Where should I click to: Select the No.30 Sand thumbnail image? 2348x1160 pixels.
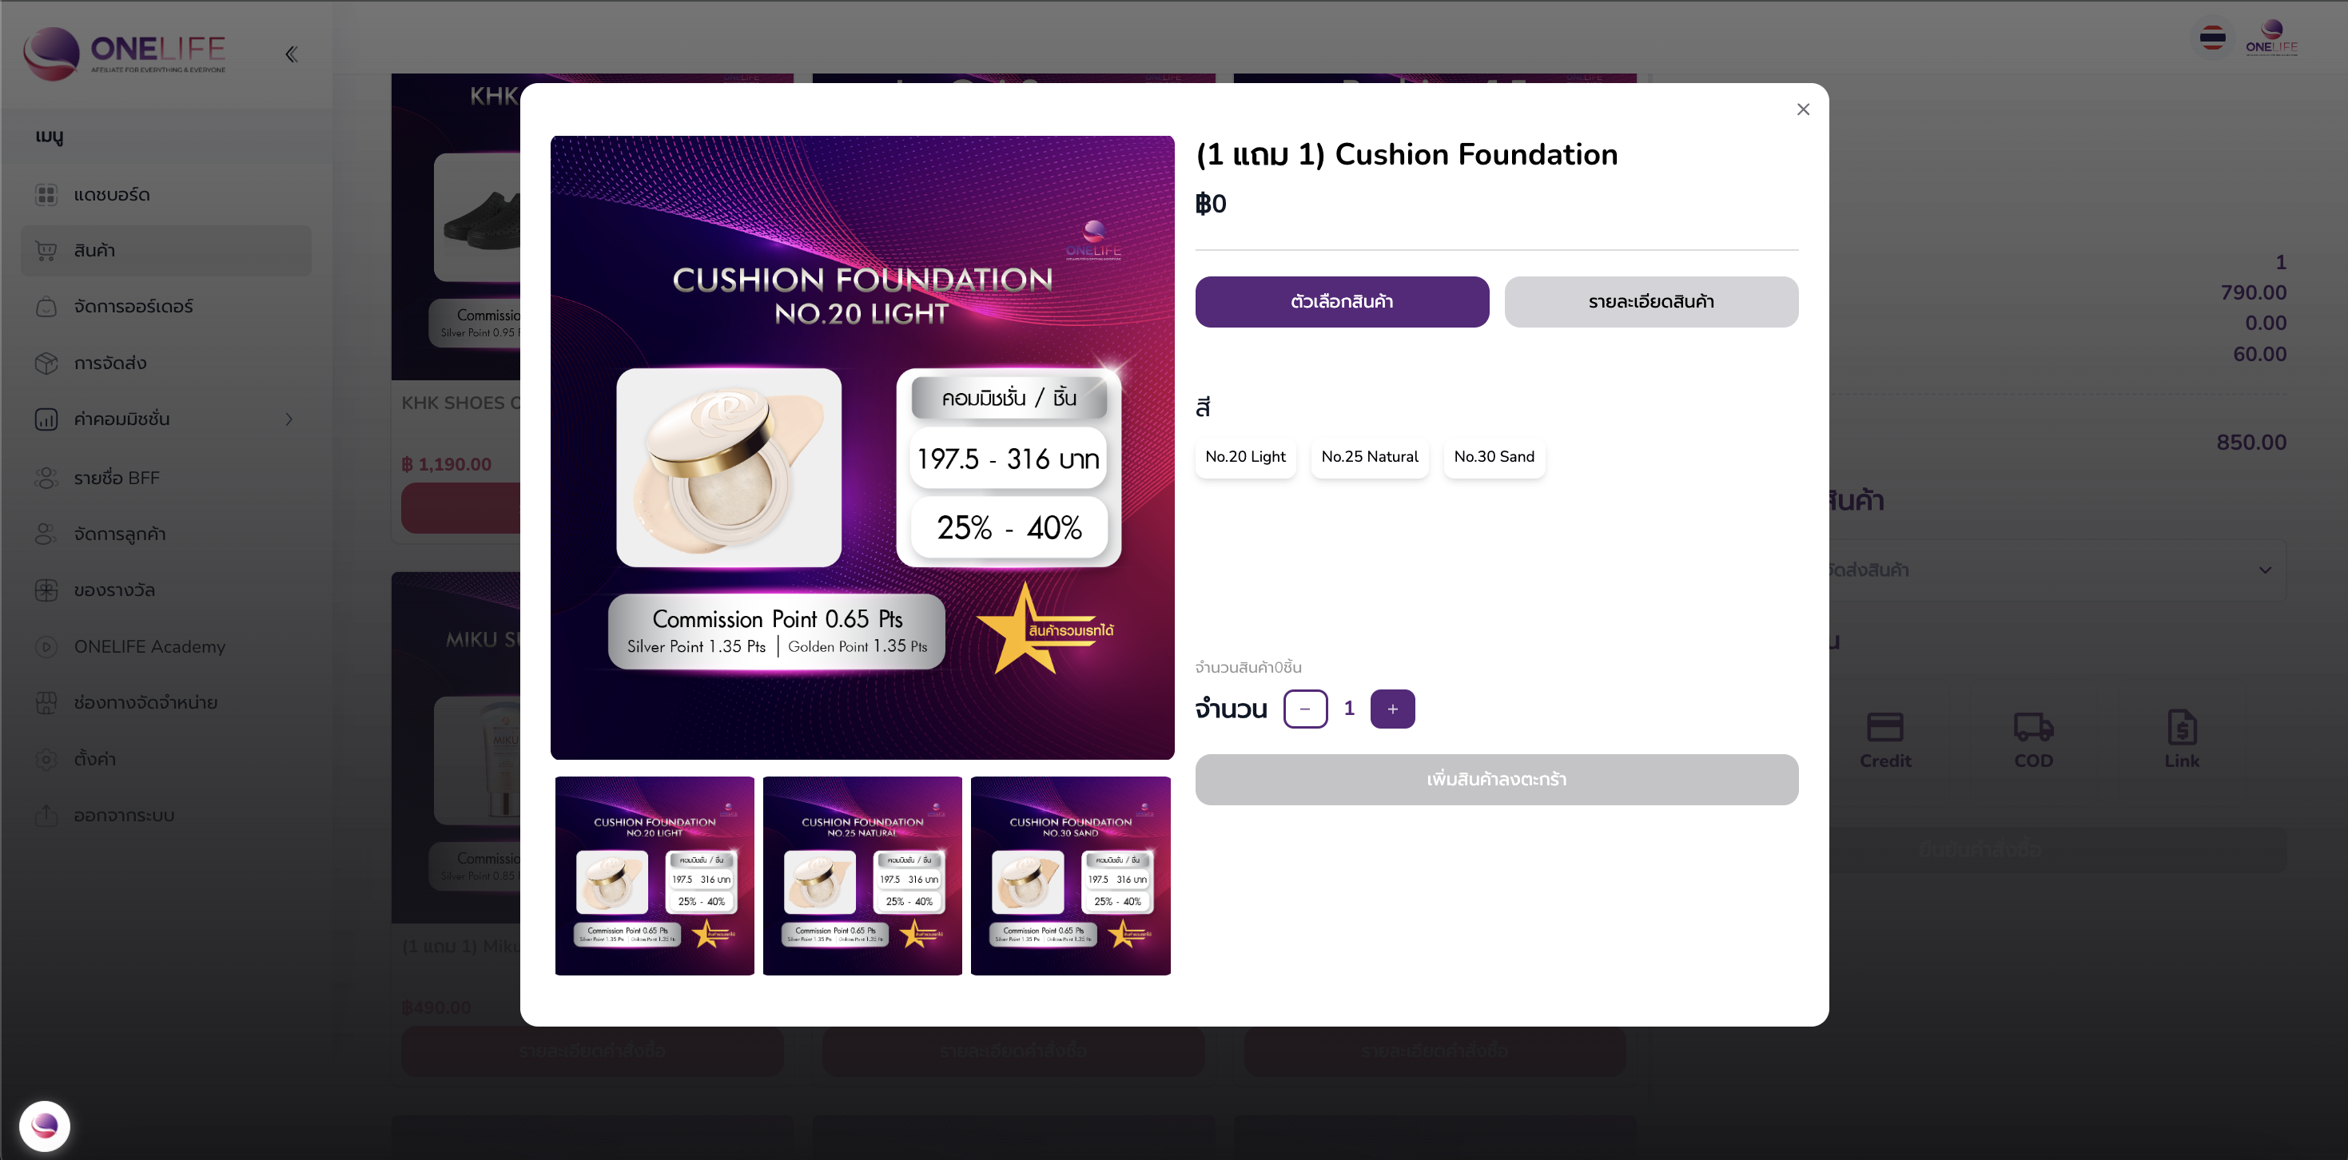tap(1070, 876)
